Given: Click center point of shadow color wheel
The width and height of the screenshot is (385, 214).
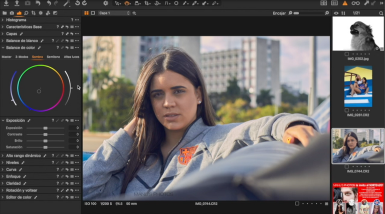Looking at the screenshot, I should point(39,91).
